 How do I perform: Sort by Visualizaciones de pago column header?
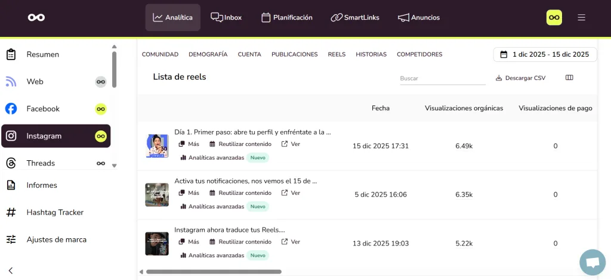556,108
